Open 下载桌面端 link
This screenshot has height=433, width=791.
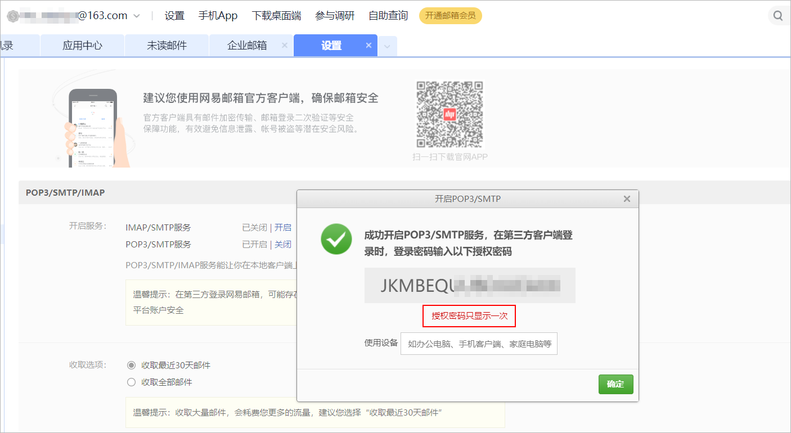(x=276, y=16)
